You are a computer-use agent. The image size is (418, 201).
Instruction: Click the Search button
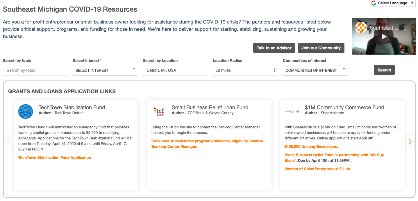click(384, 70)
